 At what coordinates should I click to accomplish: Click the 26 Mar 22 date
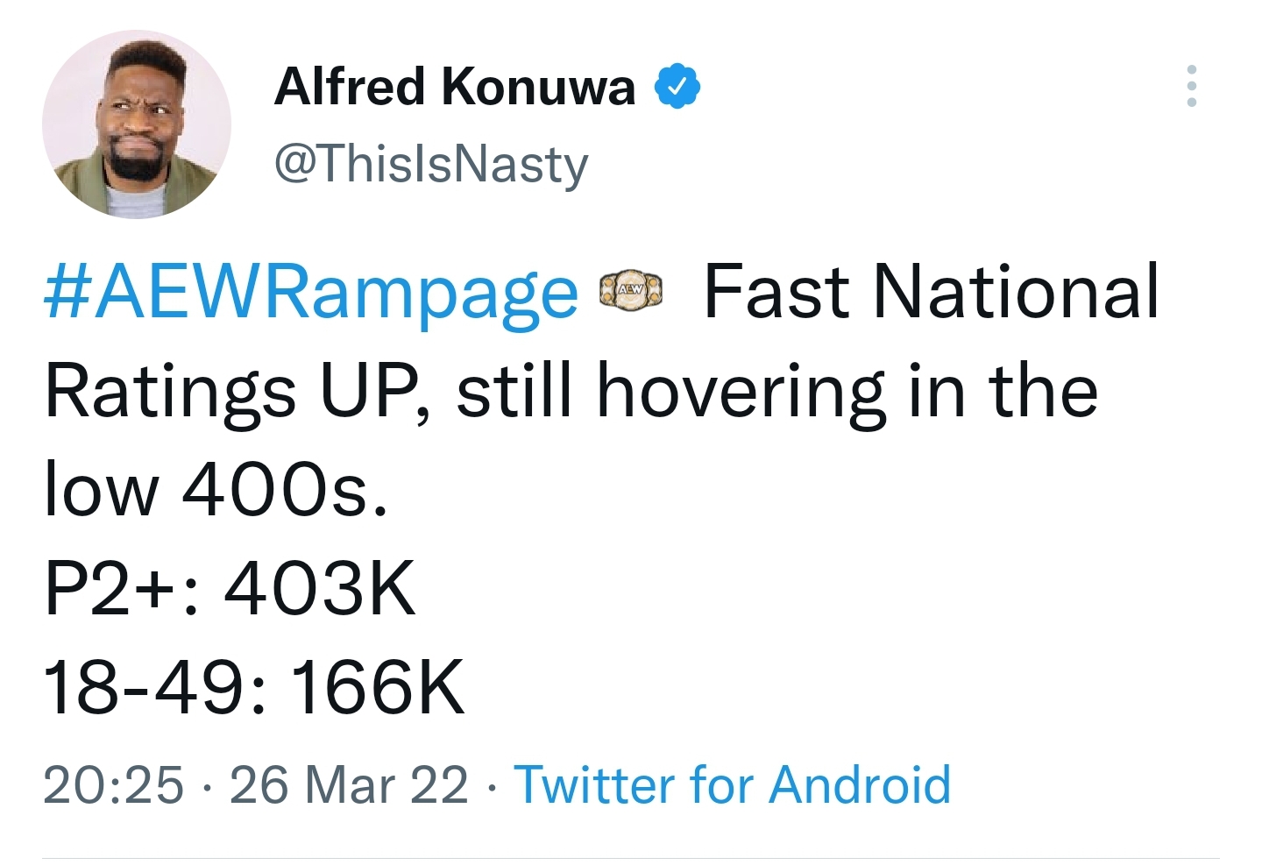pyautogui.click(x=349, y=784)
